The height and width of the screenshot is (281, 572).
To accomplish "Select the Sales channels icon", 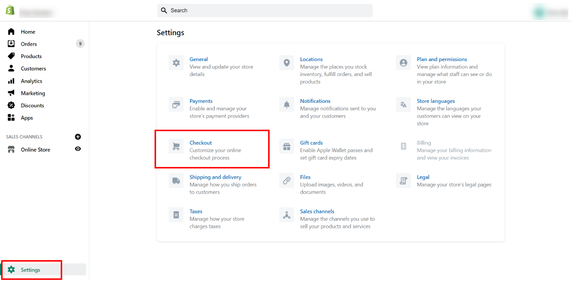I will point(286,215).
